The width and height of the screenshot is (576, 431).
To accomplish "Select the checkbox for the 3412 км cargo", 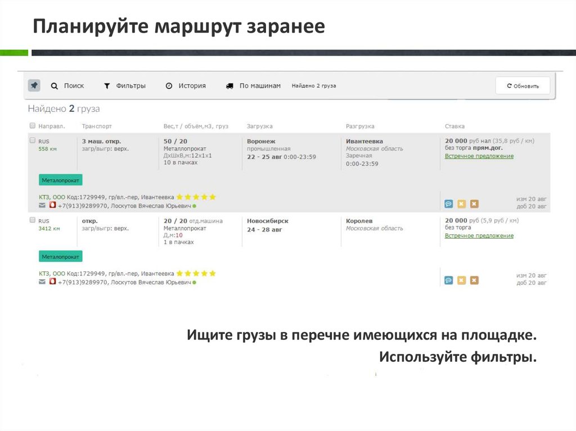I will (x=33, y=220).
